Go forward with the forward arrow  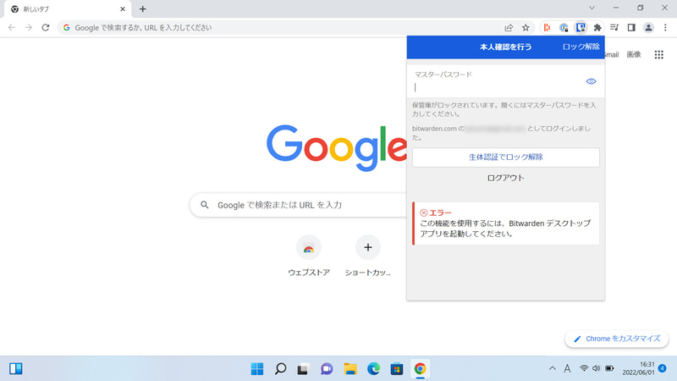[x=29, y=28]
